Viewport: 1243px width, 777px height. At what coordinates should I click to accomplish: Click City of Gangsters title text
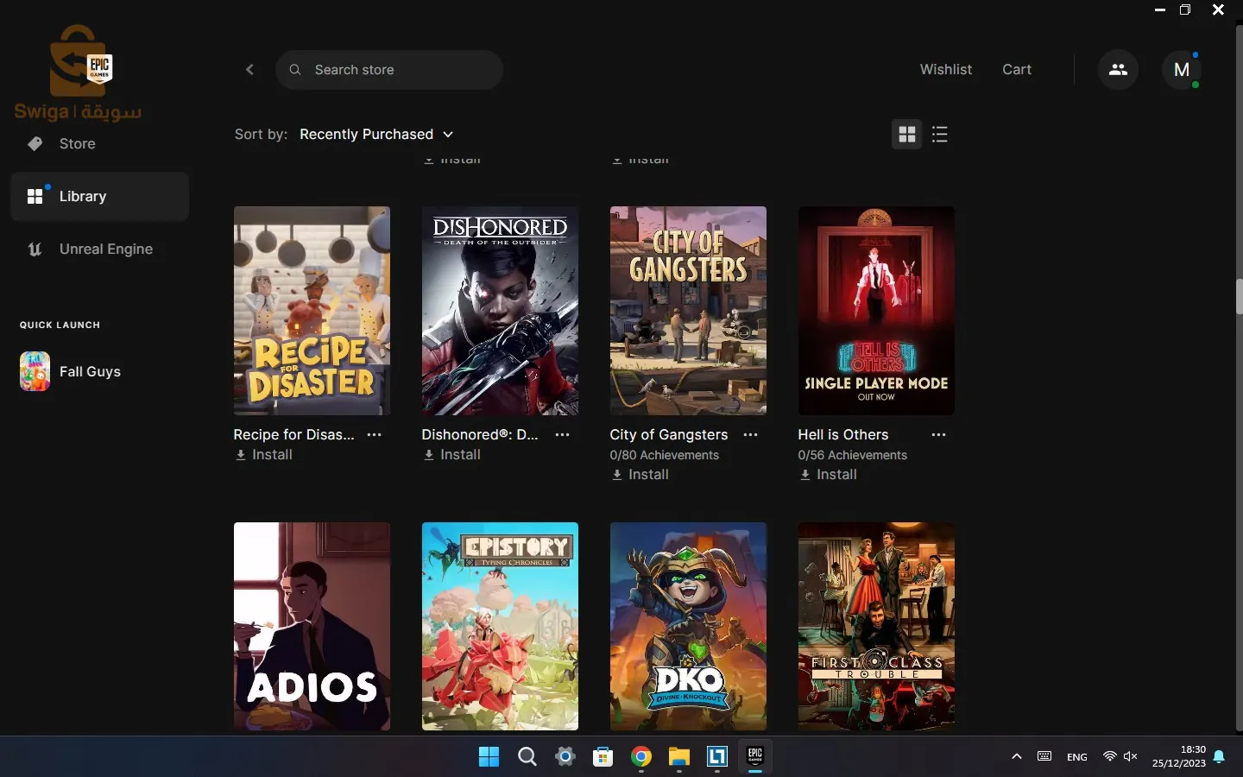coord(669,435)
